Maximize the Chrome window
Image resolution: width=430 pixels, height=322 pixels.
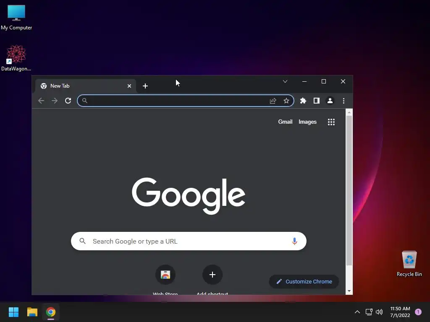(324, 81)
